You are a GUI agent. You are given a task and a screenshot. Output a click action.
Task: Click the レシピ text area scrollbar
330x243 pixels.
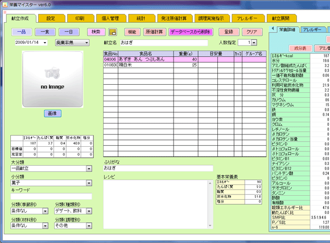click(210, 204)
